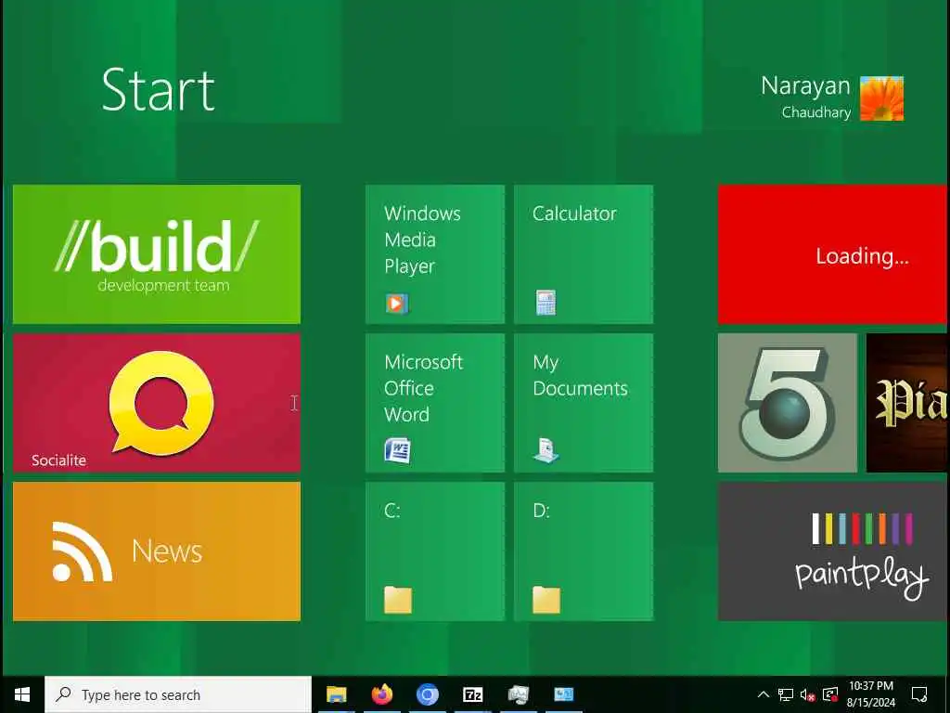Open the network status tray icon
Screen dimensions: 950x713
click(785, 694)
